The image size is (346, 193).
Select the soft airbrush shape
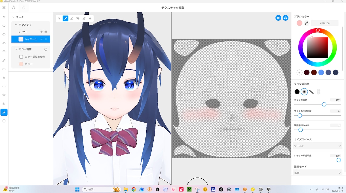click(x=304, y=92)
